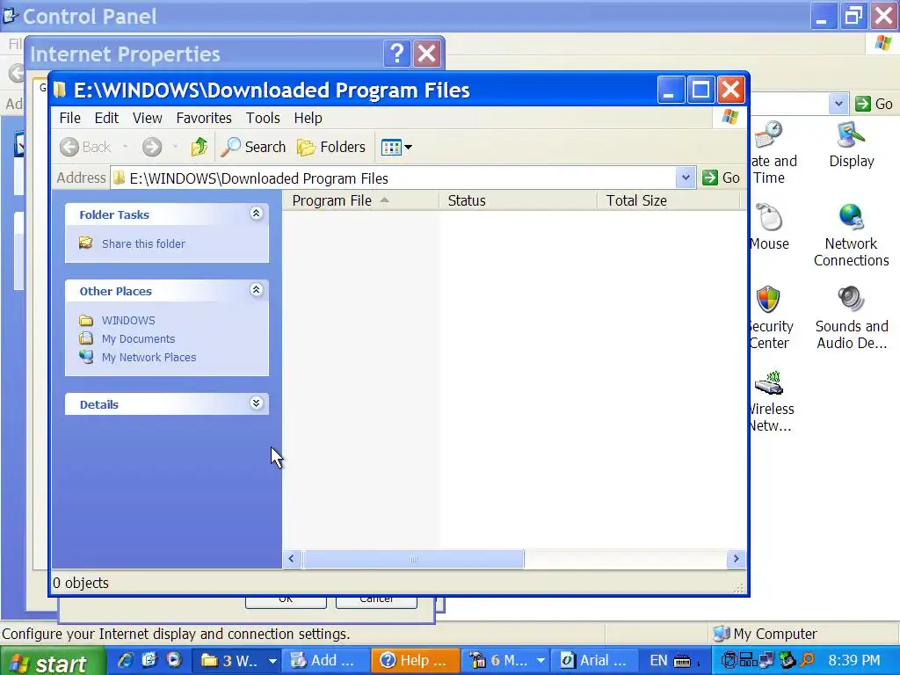This screenshot has width=900, height=675.
Task: Open Display in Control Panel
Action: coord(851,145)
